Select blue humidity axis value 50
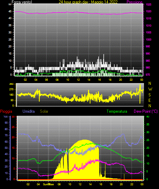Screen dimensions: 159x189 coord(6,148)
